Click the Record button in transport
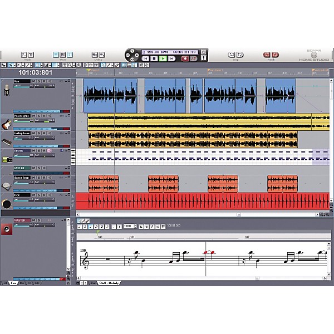This screenshot has width=334, height=334. click(185, 58)
